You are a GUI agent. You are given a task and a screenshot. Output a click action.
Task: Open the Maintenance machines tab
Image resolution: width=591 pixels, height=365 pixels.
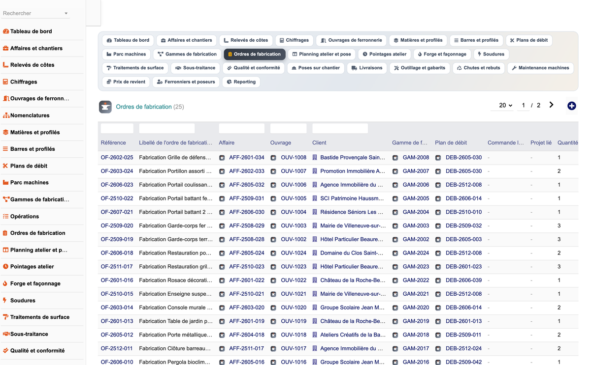pos(540,68)
